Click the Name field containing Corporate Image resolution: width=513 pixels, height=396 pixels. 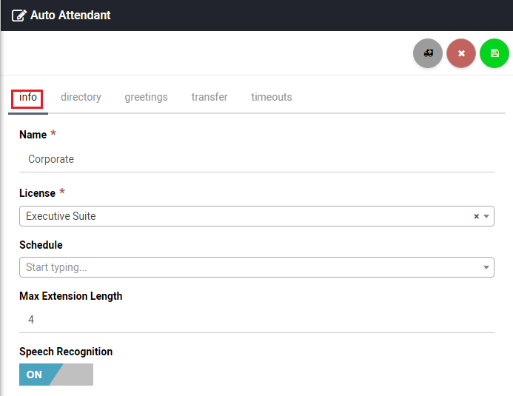tap(256, 159)
